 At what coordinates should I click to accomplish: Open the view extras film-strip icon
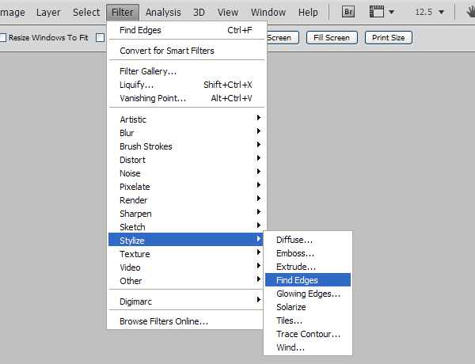(x=378, y=12)
